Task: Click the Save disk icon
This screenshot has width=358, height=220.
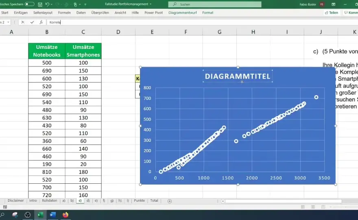Action: pyautogui.click(x=40, y=4)
